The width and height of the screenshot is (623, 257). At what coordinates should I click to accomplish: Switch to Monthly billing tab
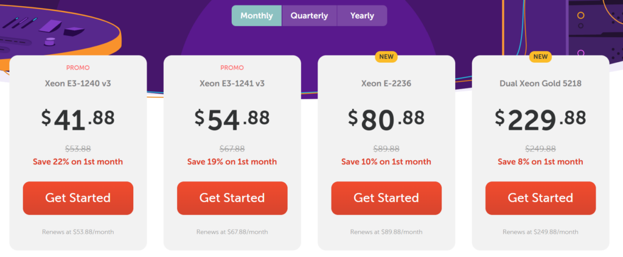click(x=257, y=16)
